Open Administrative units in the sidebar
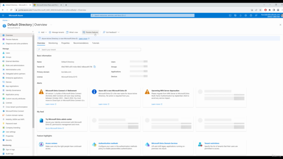The image size is (283, 159). (x=13, y=70)
